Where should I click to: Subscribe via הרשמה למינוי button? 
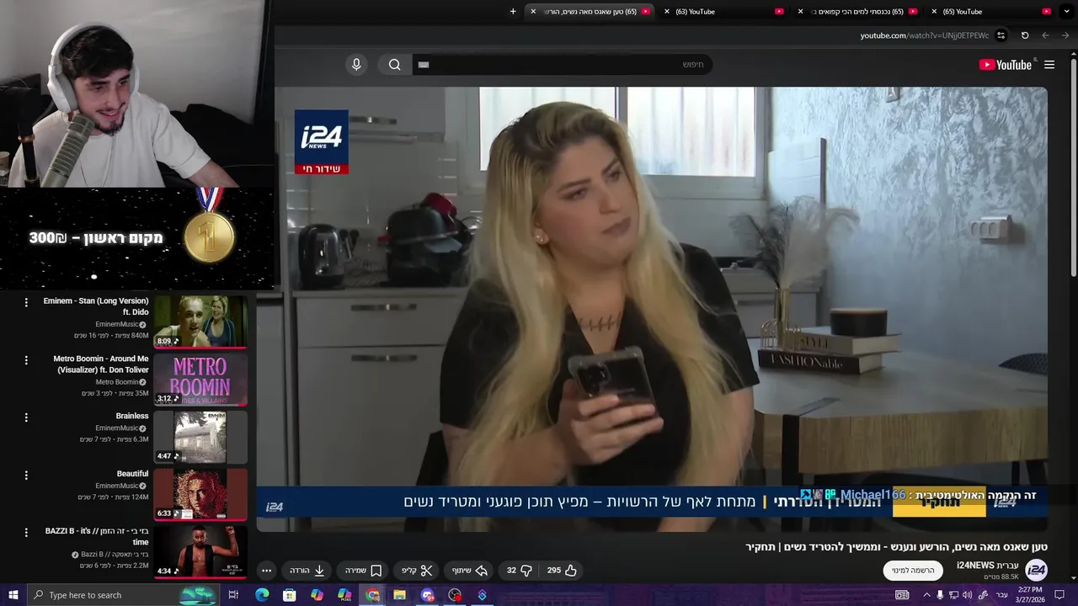(914, 570)
